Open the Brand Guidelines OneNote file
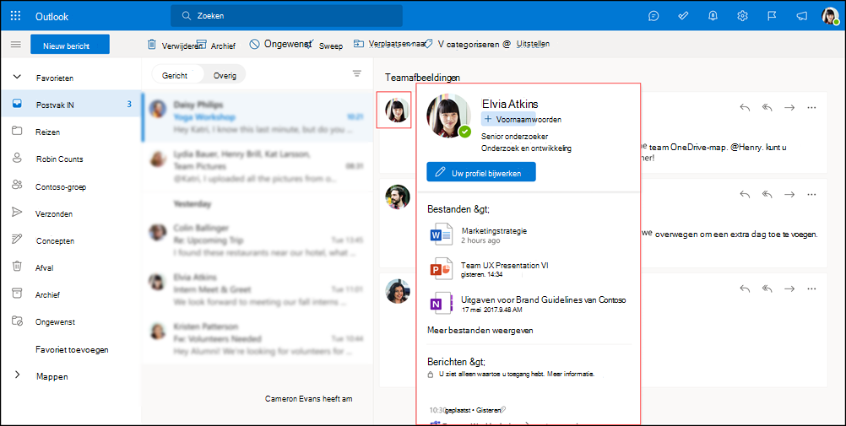The width and height of the screenshot is (846, 426). click(529, 304)
